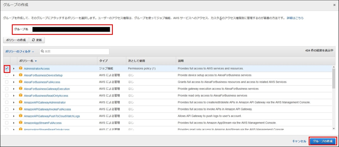Click the policy box icon beside AlexaForBusinessDeviceSetup
This screenshot has height=147, width=339.
(21, 75)
